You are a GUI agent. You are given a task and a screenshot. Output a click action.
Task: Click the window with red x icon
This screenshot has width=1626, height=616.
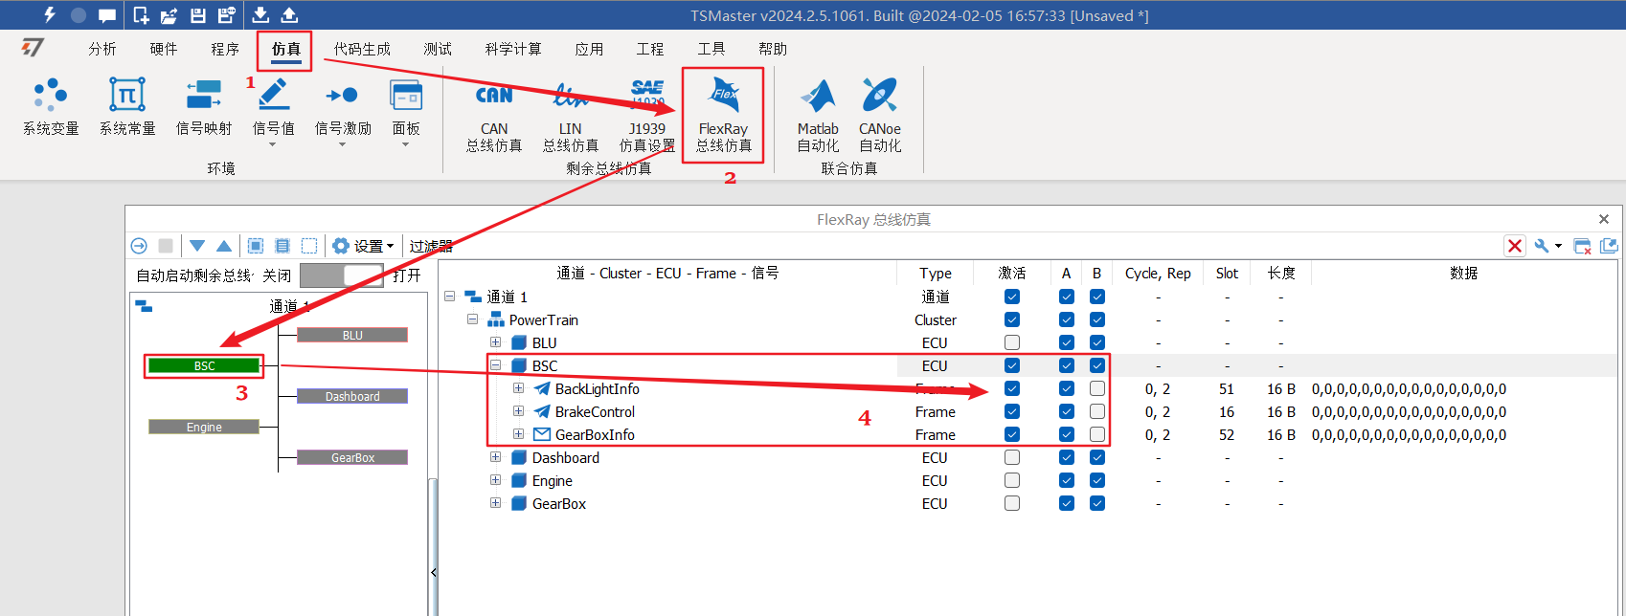pyautogui.click(x=1582, y=246)
